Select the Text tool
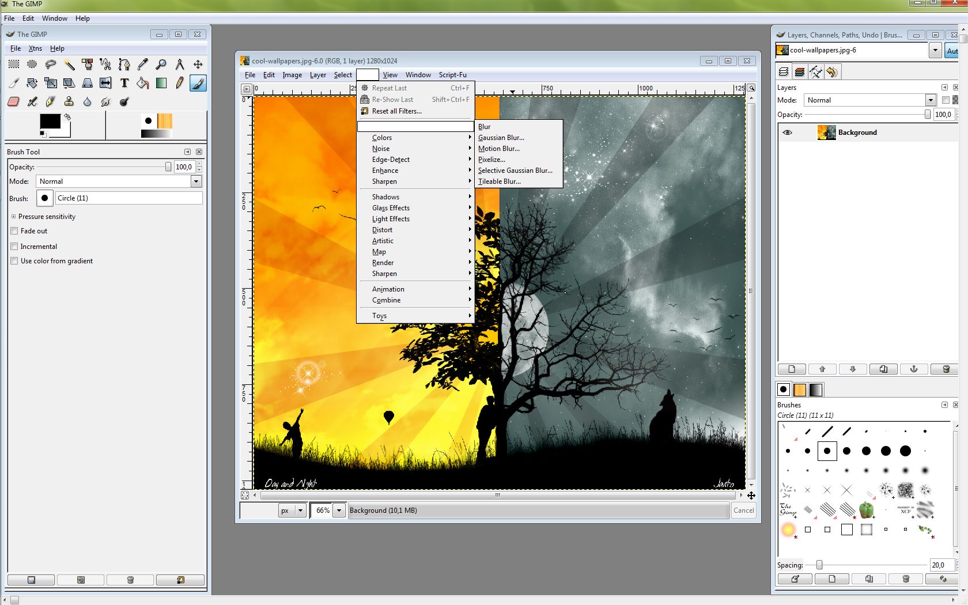 (x=124, y=83)
